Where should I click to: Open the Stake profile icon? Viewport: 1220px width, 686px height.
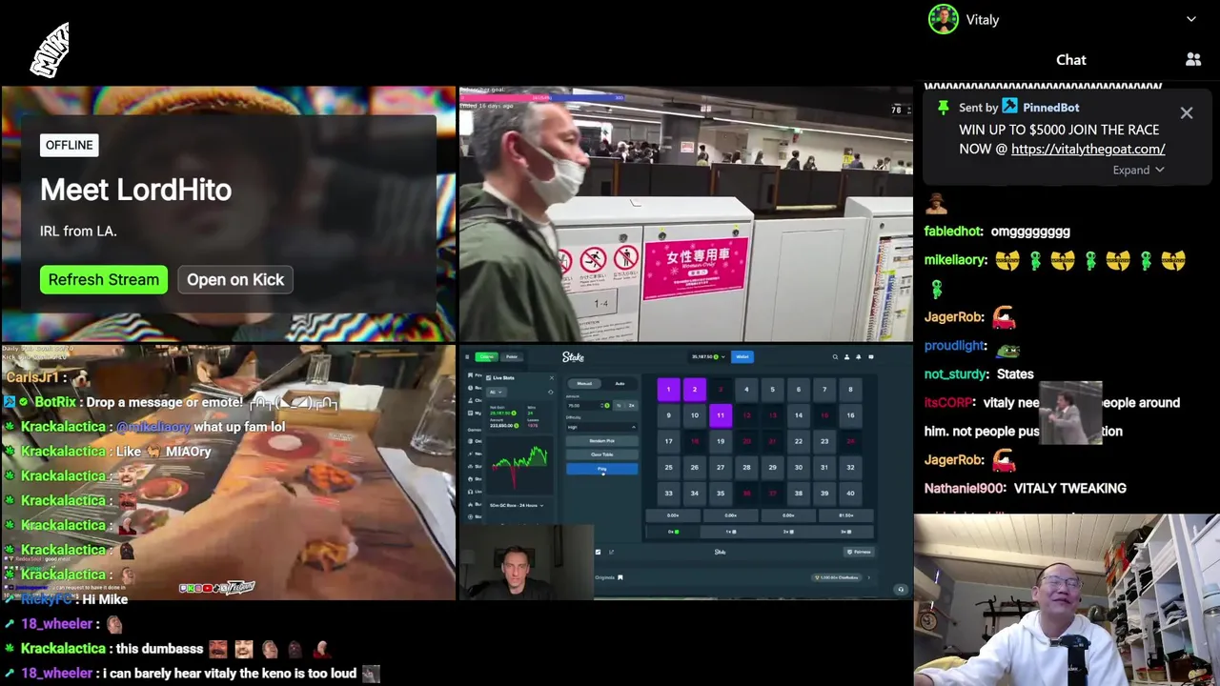(x=846, y=356)
